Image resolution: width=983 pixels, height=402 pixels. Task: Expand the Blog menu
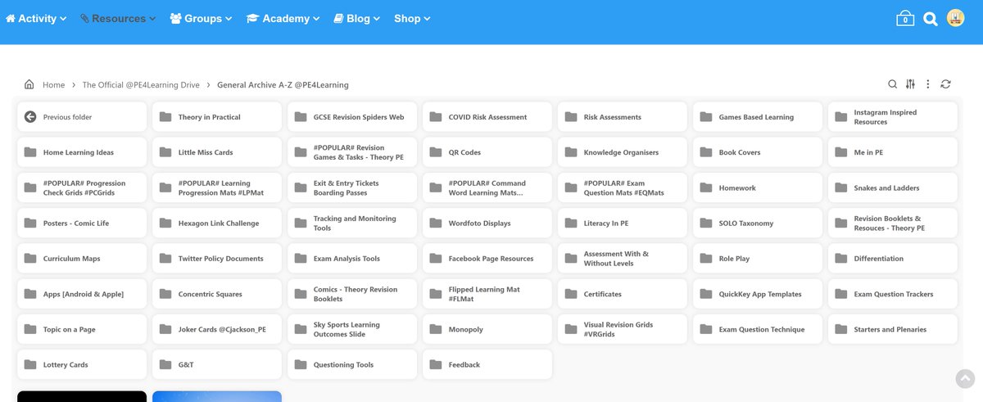pos(357,18)
